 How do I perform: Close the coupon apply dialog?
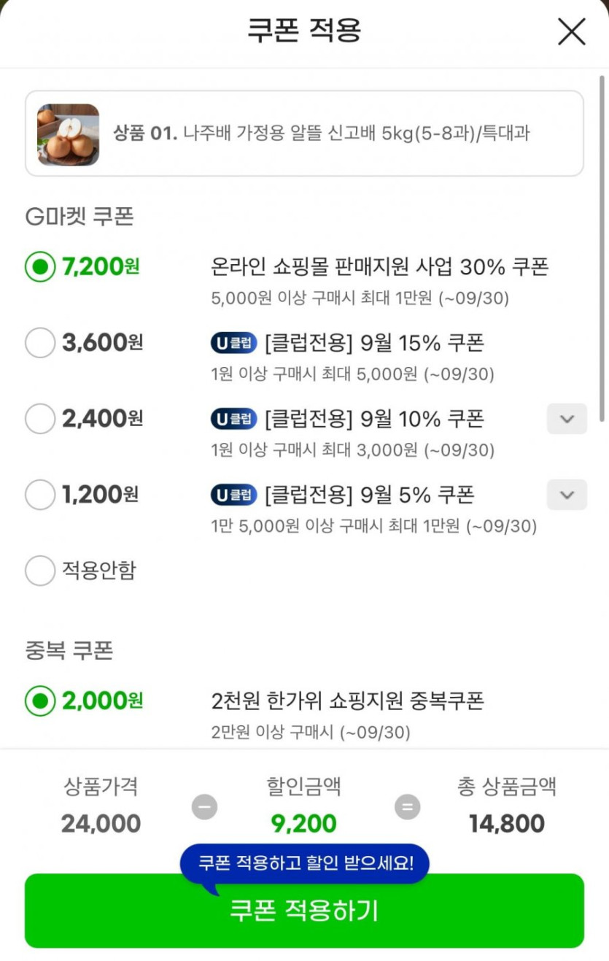[571, 31]
